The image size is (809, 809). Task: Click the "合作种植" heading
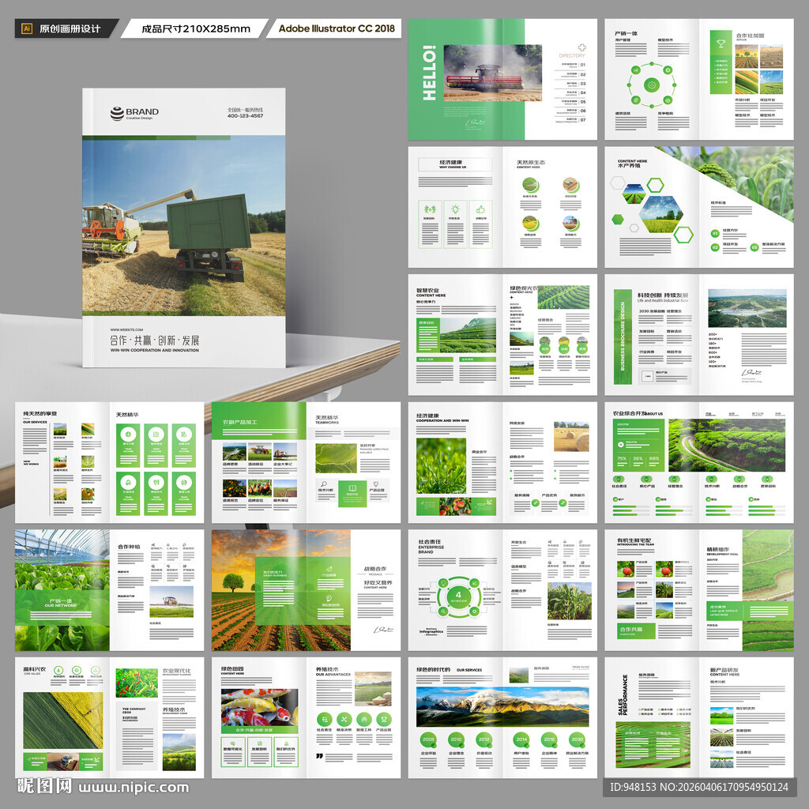coord(129,547)
